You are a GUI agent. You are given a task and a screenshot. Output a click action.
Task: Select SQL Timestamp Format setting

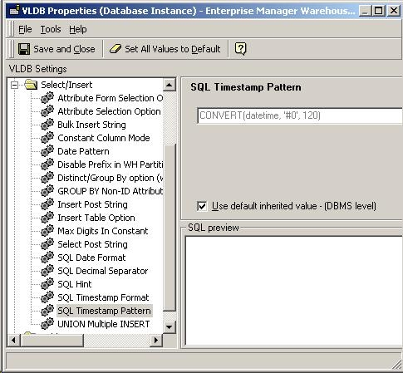(x=103, y=297)
